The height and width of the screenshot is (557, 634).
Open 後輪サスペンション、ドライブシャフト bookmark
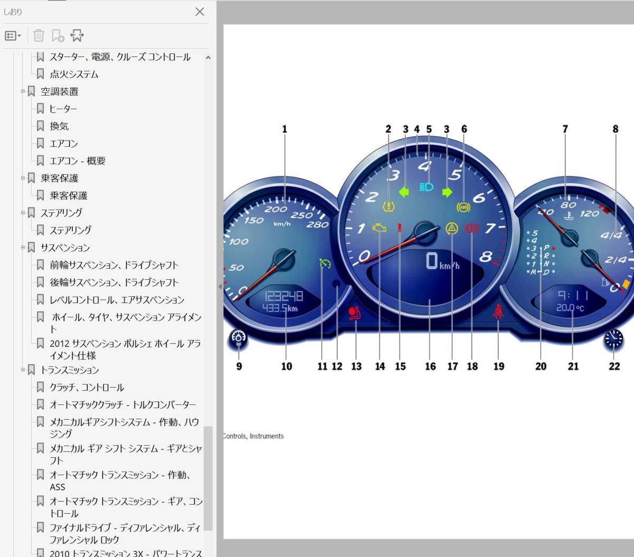click(114, 282)
